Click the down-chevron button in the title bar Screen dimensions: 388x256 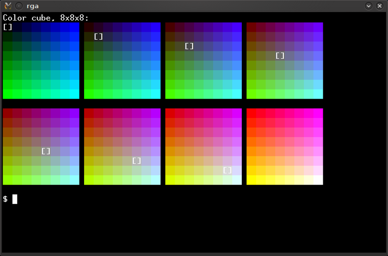[368, 6]
